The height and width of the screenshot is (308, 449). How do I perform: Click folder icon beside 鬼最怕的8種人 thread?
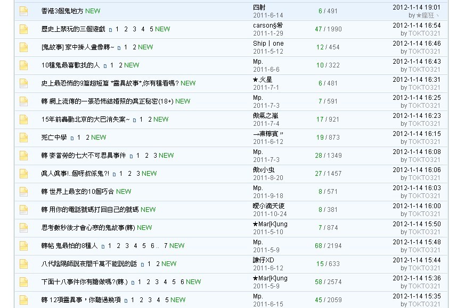click(23, 246)
